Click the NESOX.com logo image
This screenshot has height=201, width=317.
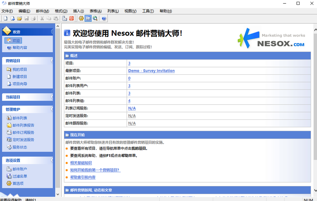click(271, 38)
